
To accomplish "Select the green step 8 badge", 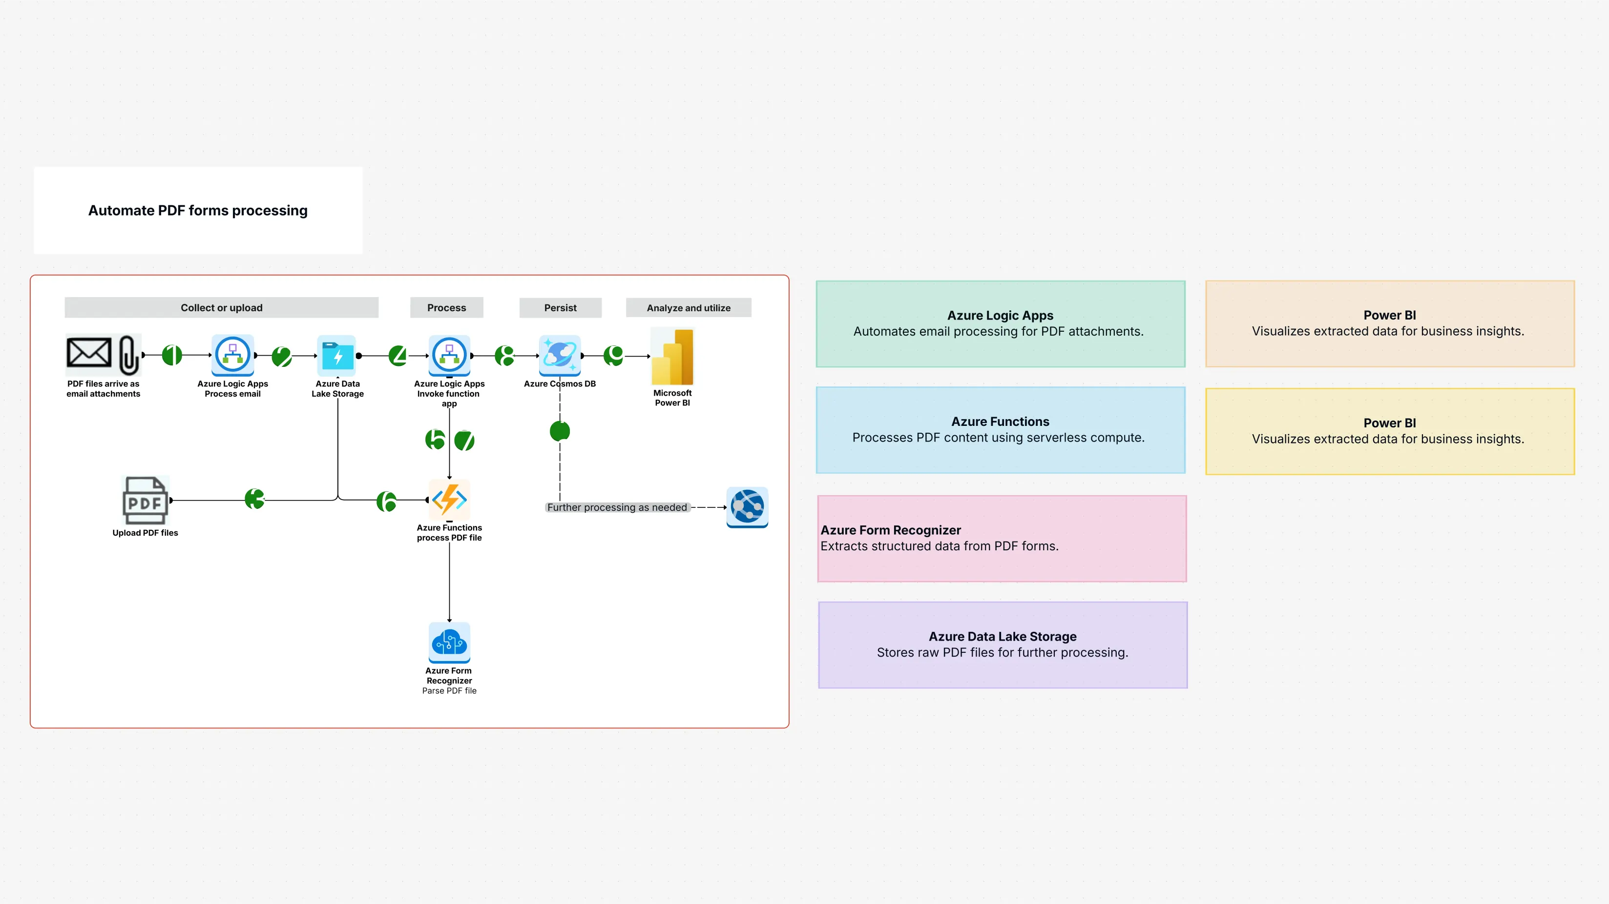I will tap(505, 356).
